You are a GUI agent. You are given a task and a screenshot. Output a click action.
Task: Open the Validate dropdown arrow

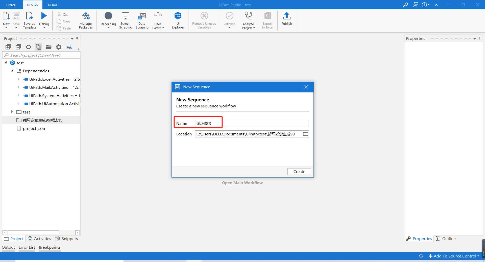(229, 28)
